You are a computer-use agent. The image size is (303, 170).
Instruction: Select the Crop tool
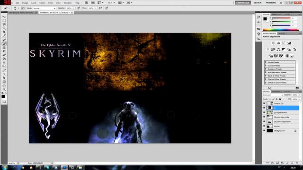click(x=4, y=32)
